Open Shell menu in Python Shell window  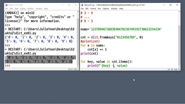click(16, 9)
